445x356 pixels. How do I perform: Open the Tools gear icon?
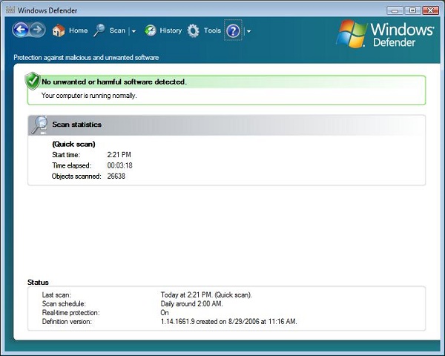click(194, 31)
